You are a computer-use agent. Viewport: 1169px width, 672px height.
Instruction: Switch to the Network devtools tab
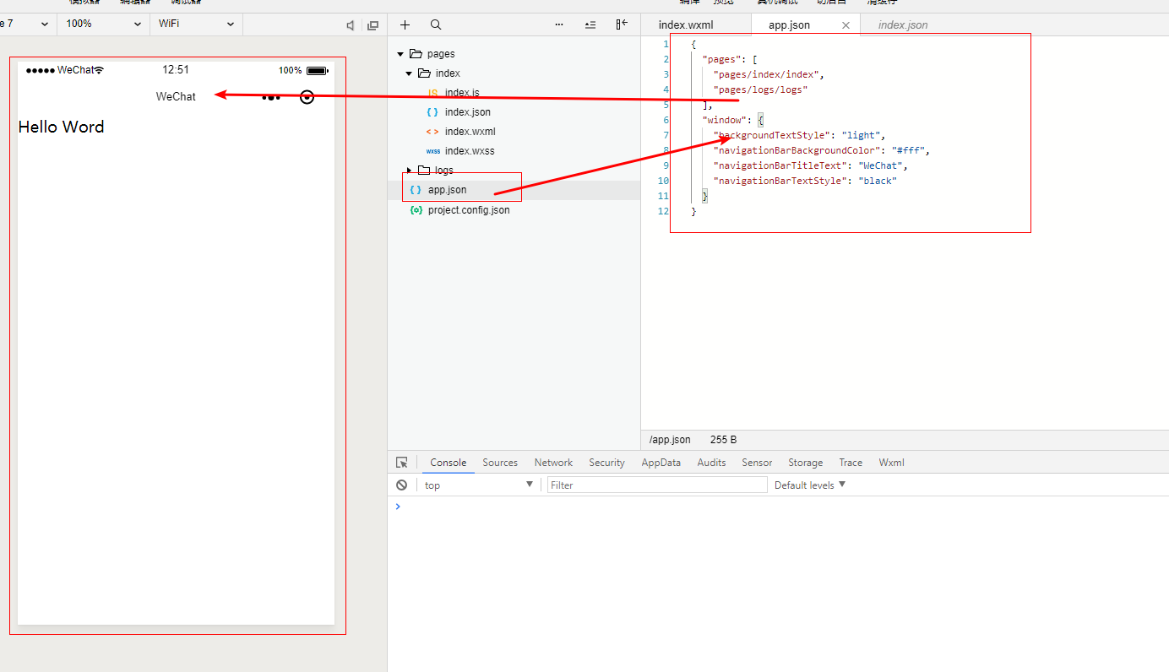tap(553, 463)
